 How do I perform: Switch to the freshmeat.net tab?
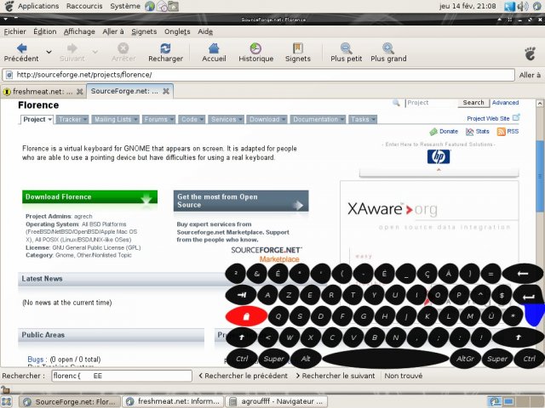pos(43,91)
